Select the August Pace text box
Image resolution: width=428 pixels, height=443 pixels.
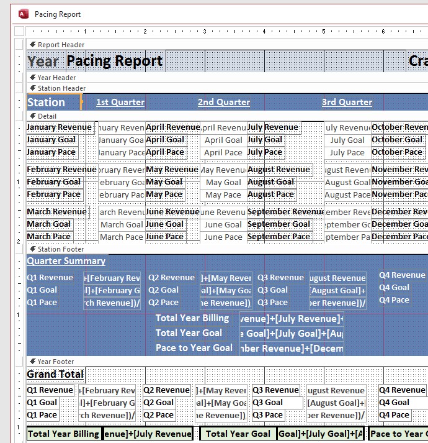point(347,195)
